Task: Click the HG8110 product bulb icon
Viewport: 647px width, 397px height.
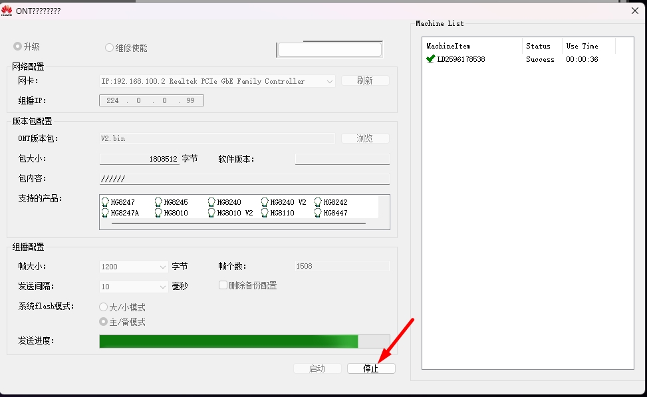Action: 265,213
